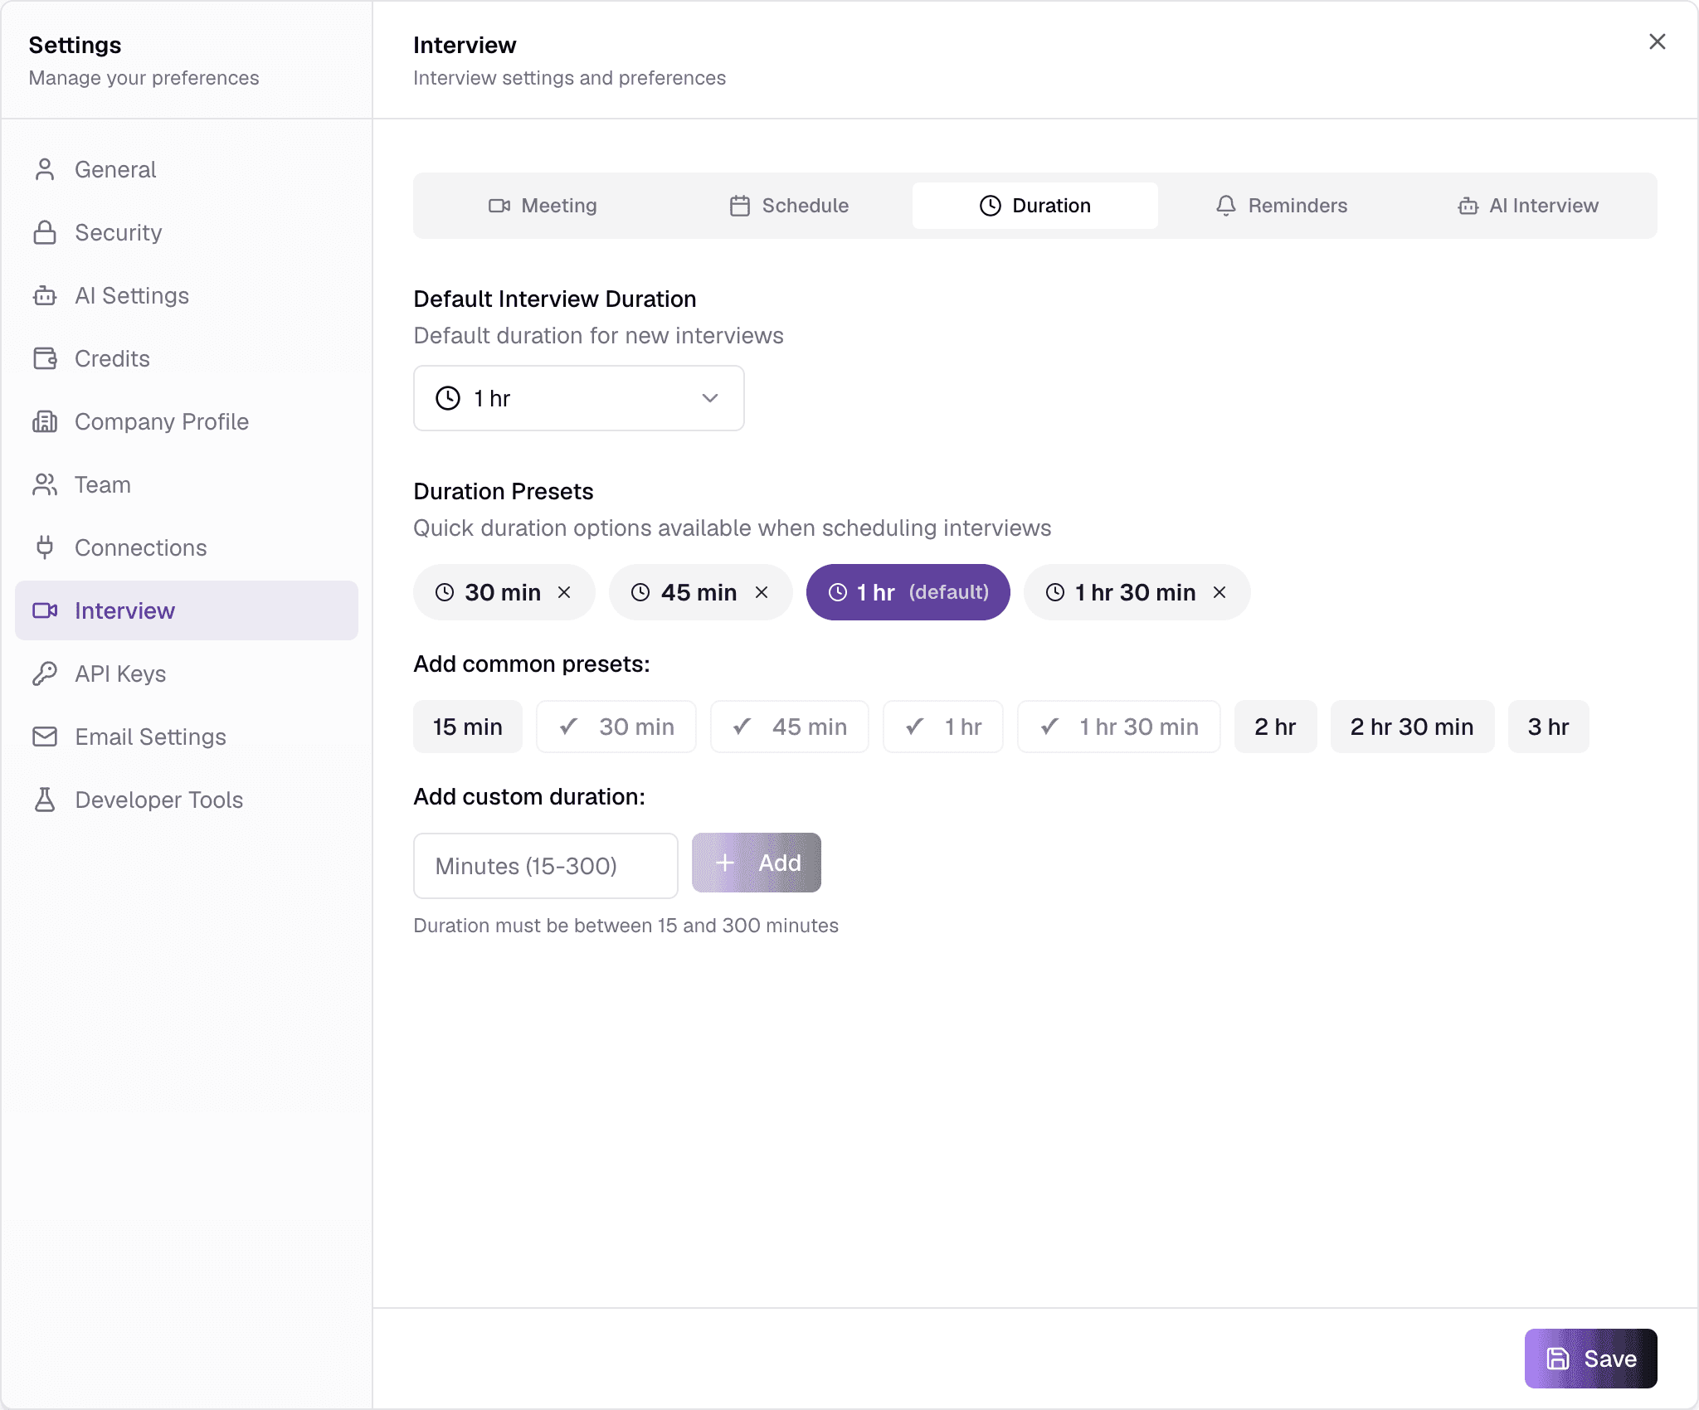The height and width of the screenshot is (1410, 1699).
Task: Click the clock icon in duration dropdown
Action: tap(448, 398)
